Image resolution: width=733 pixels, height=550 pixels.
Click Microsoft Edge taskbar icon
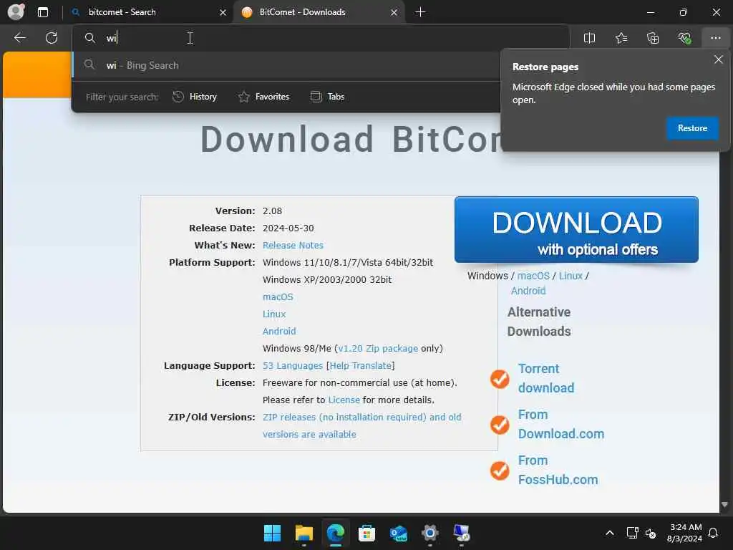335,533
